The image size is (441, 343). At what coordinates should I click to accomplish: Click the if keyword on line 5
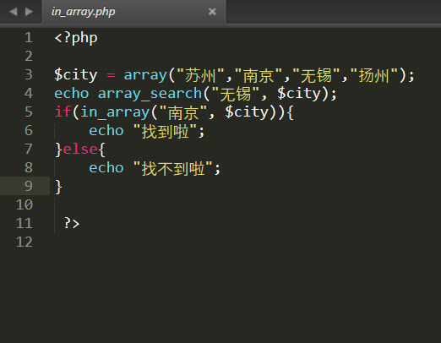pos(63,112)
